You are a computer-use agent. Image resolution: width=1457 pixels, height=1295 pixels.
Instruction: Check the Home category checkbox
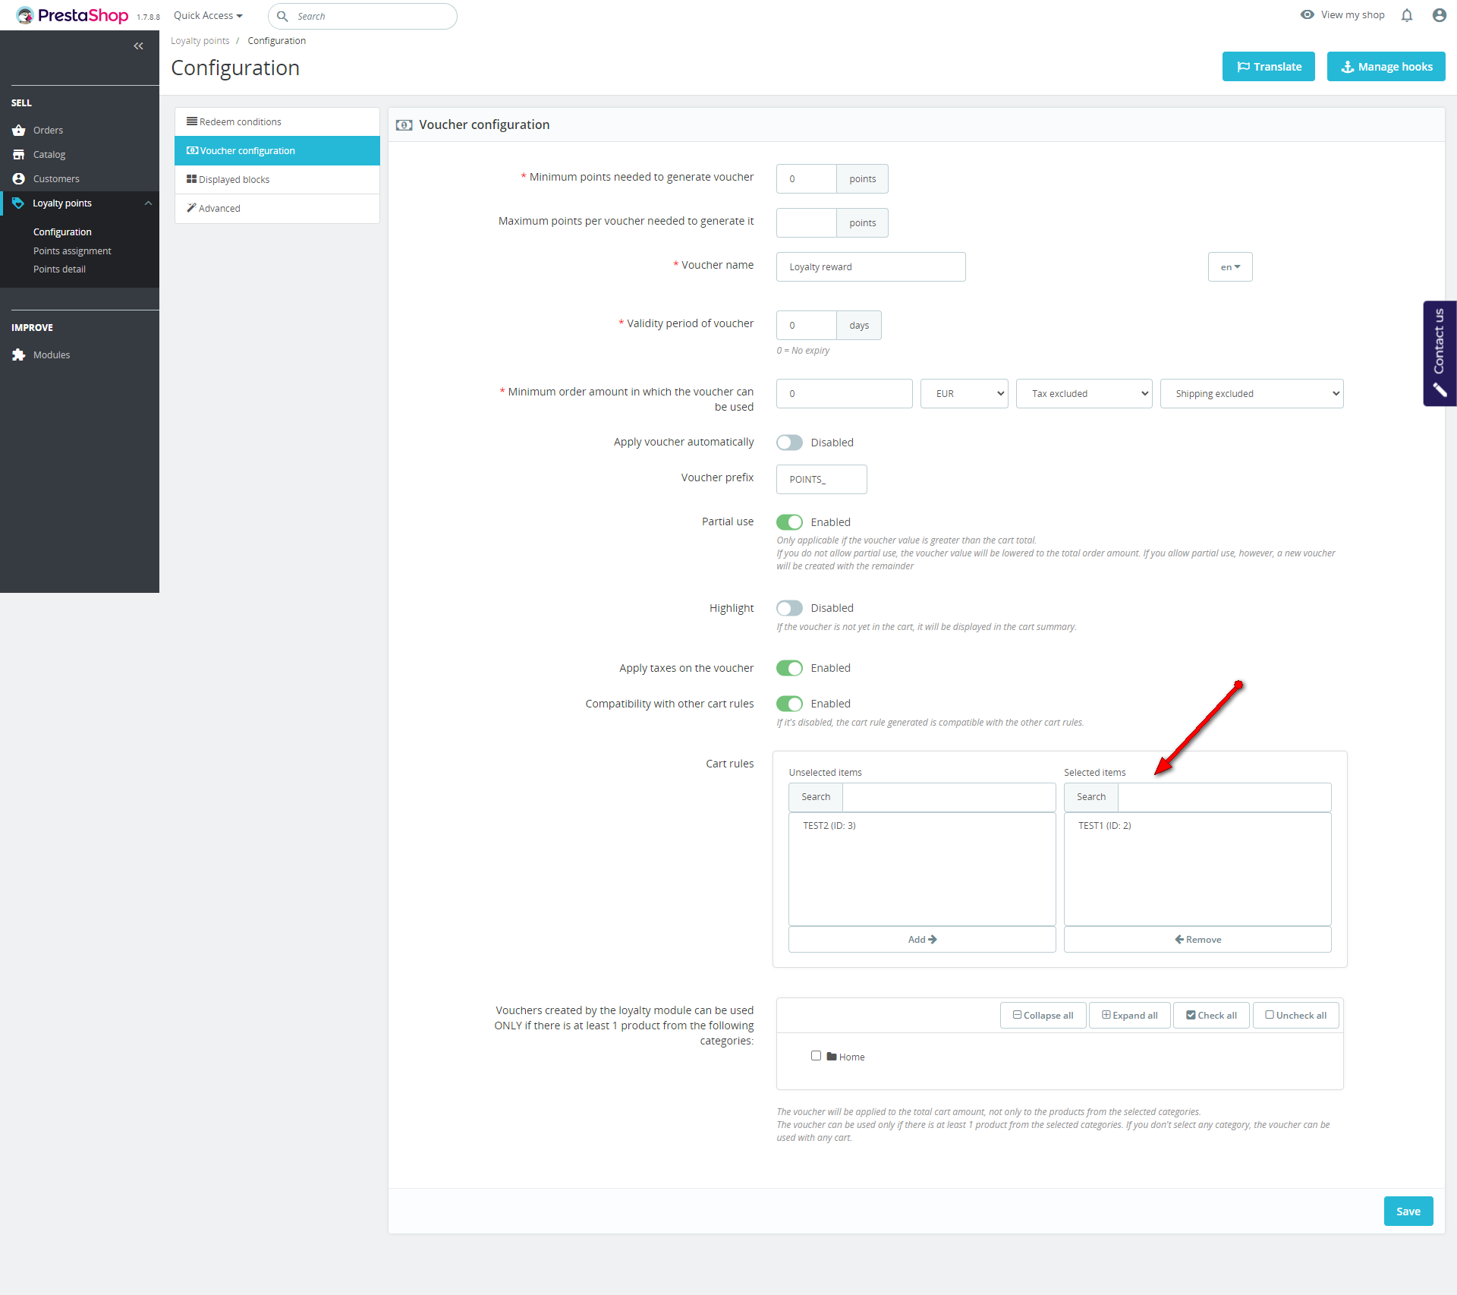click(x=816, y=1056)
